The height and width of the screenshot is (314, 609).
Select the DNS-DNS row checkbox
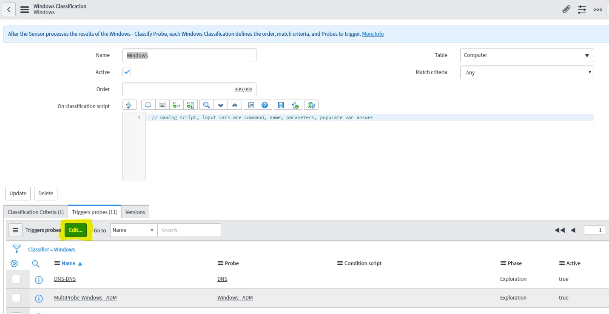point(16,279)
